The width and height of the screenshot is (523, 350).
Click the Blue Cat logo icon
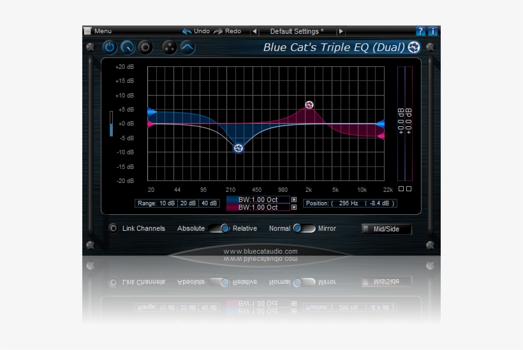pos(414,47)
